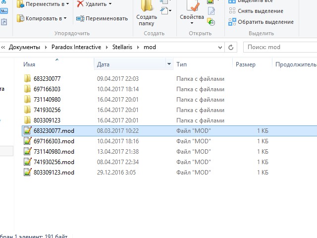Click the Переместить в folder icon
The height and width of the screenshot is (238, 317).
click(x=20, y=4)
